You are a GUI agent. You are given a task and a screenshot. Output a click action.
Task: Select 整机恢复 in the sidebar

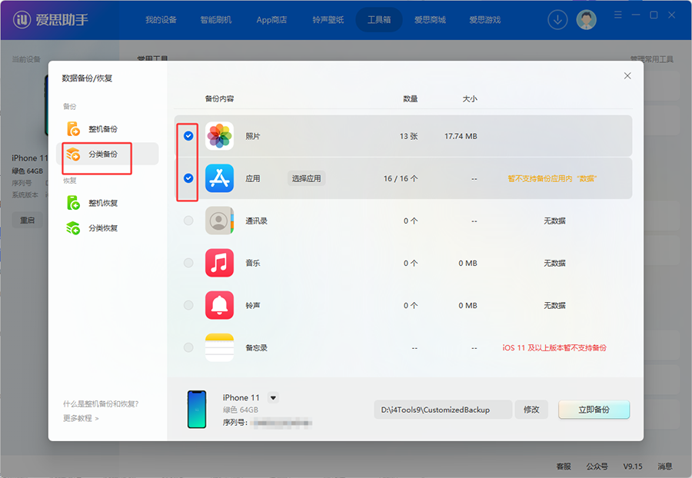(107, 203)
